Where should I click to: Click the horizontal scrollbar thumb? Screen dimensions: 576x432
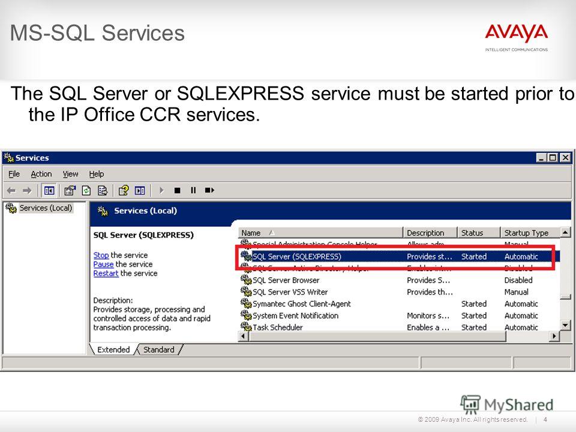click(x=377, y=336)
